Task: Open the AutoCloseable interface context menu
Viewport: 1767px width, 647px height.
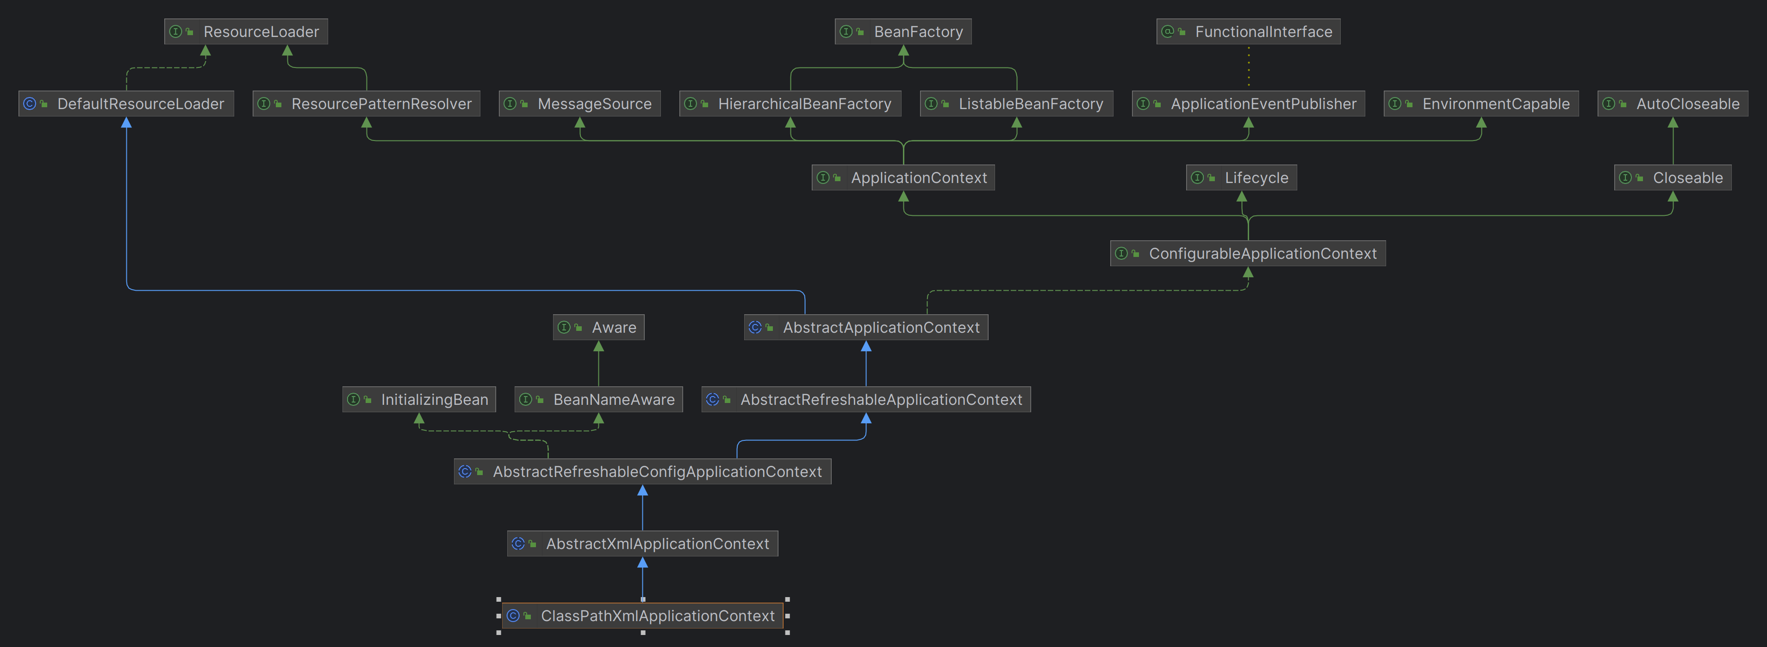Action: (x=1678, y=103)
